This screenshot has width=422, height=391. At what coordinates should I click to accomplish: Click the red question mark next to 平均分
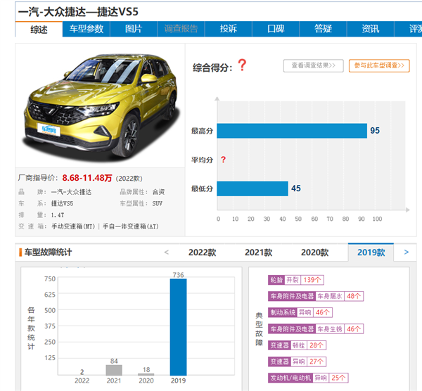pyautogui.click(x=223, y=160)
